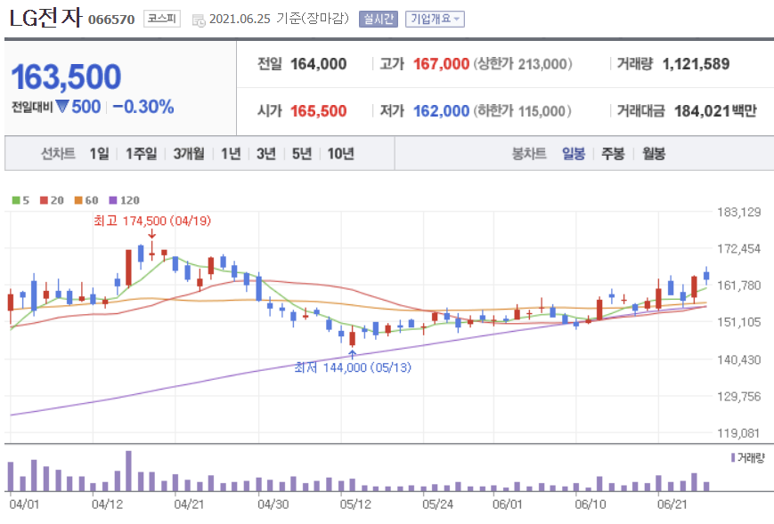Viewport: 774px width, 524px height.
Task: Click the 거래대금 value 184,021
Action: 702,111
